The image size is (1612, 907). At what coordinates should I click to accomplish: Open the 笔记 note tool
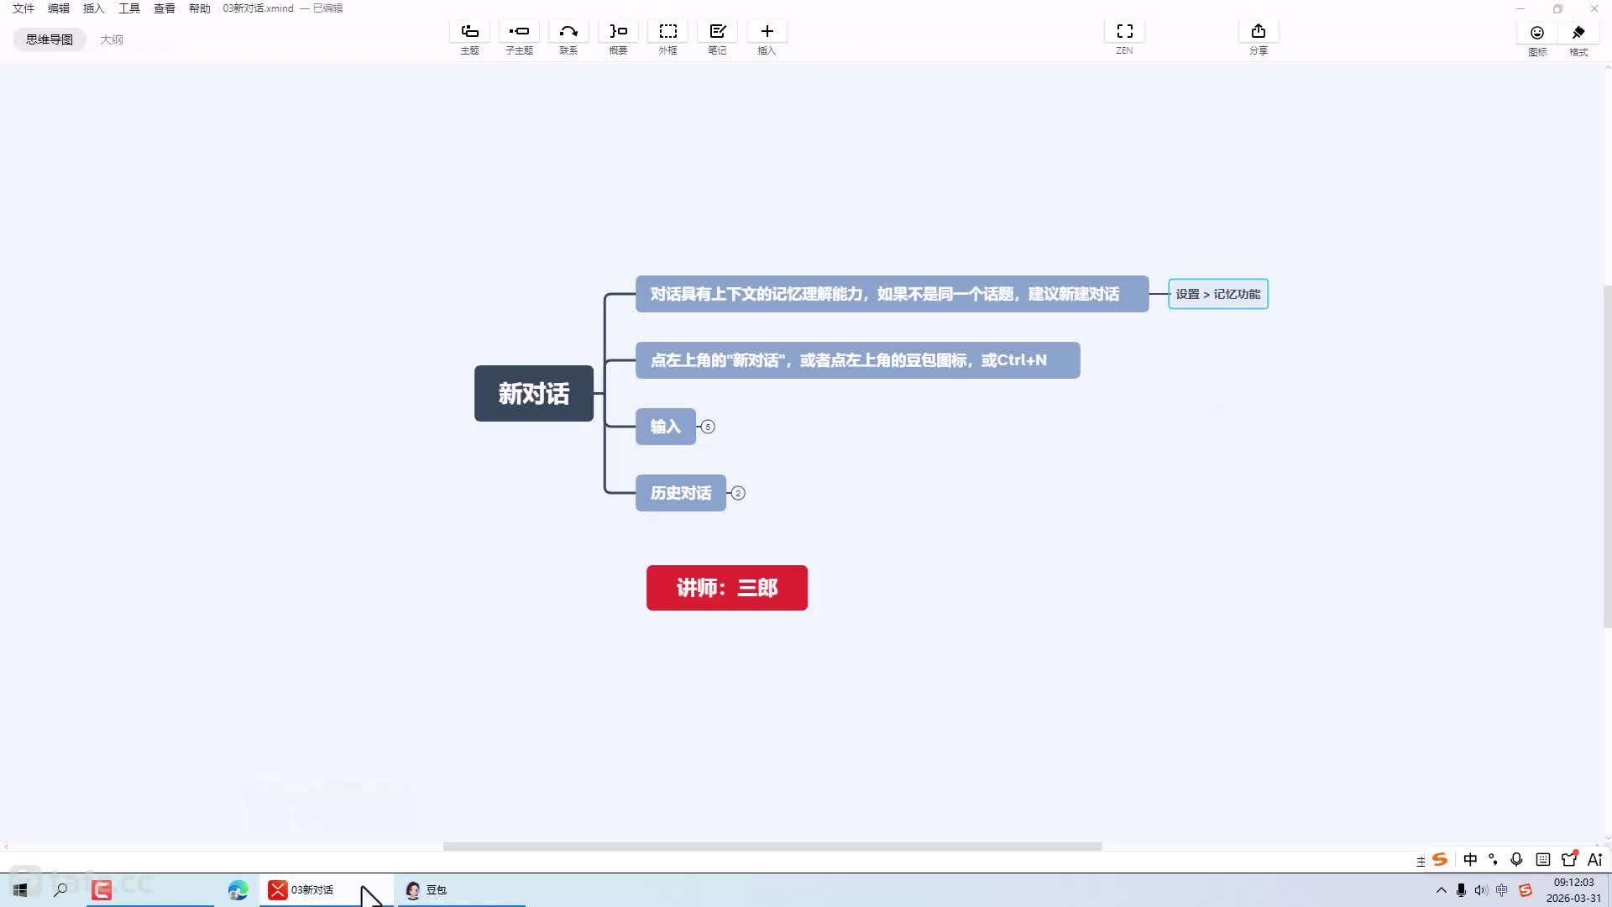point(717,32)
